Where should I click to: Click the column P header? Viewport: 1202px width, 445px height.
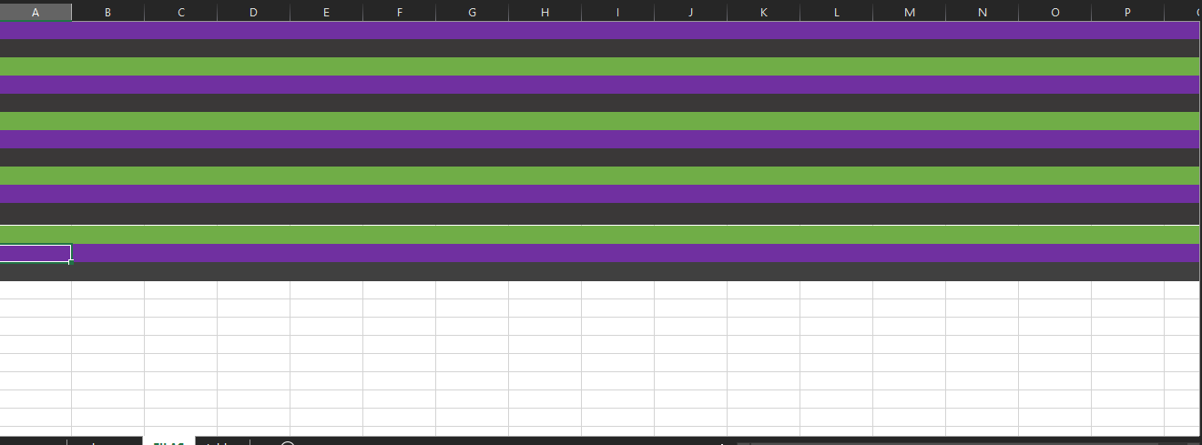(x=1127, y=12)
